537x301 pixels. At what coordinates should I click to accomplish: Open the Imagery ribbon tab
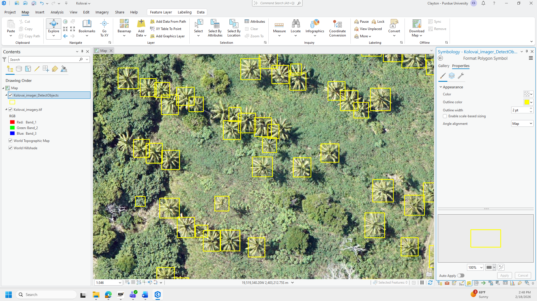tap(102, 12)
